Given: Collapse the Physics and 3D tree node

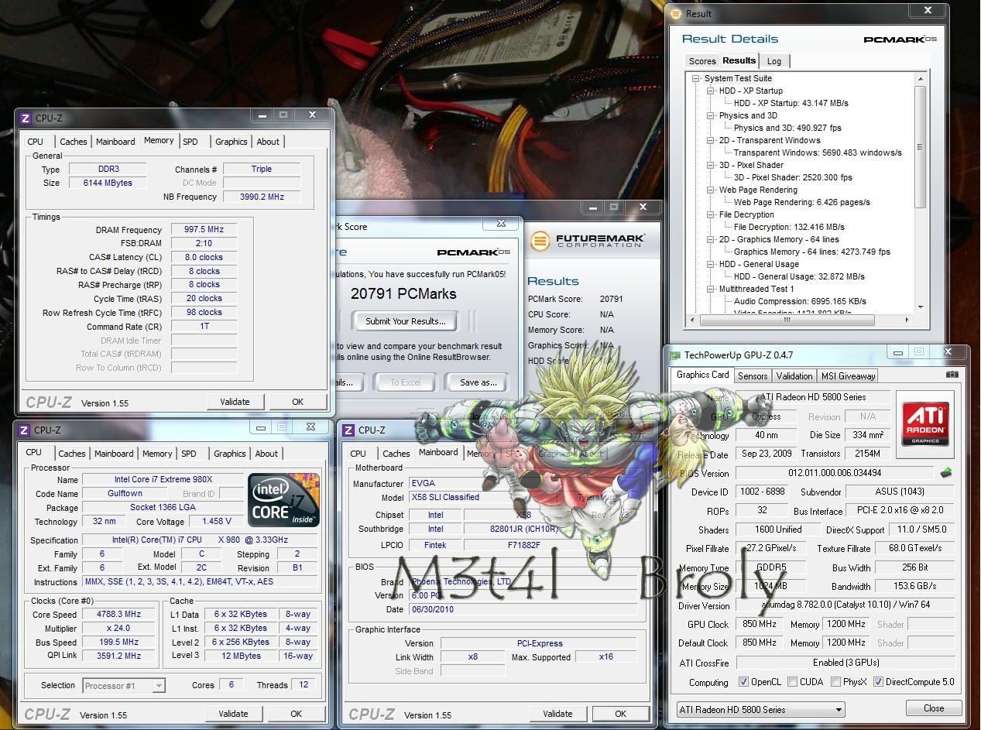Looking at the screenshot, I should point(711,115).
